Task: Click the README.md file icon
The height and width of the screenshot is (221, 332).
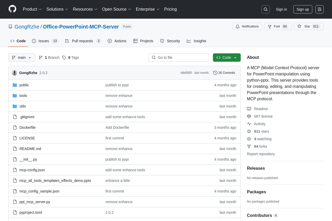Action: click(15, 149)
